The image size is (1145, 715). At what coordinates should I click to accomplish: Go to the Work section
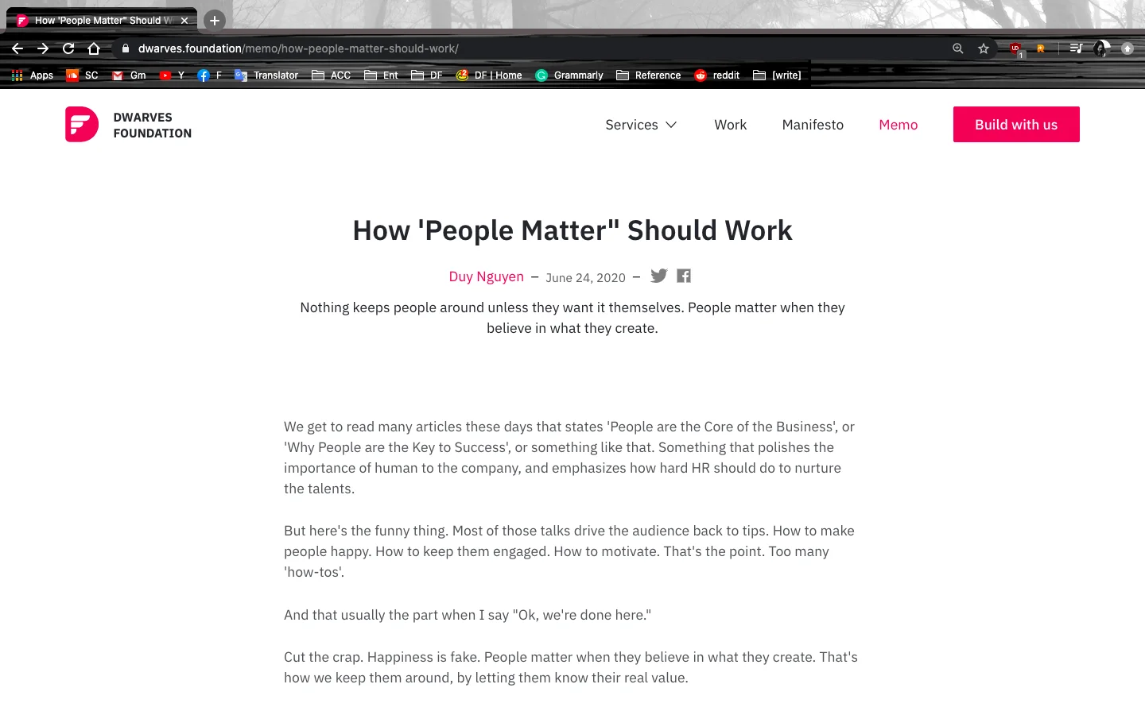pos(730,125)
